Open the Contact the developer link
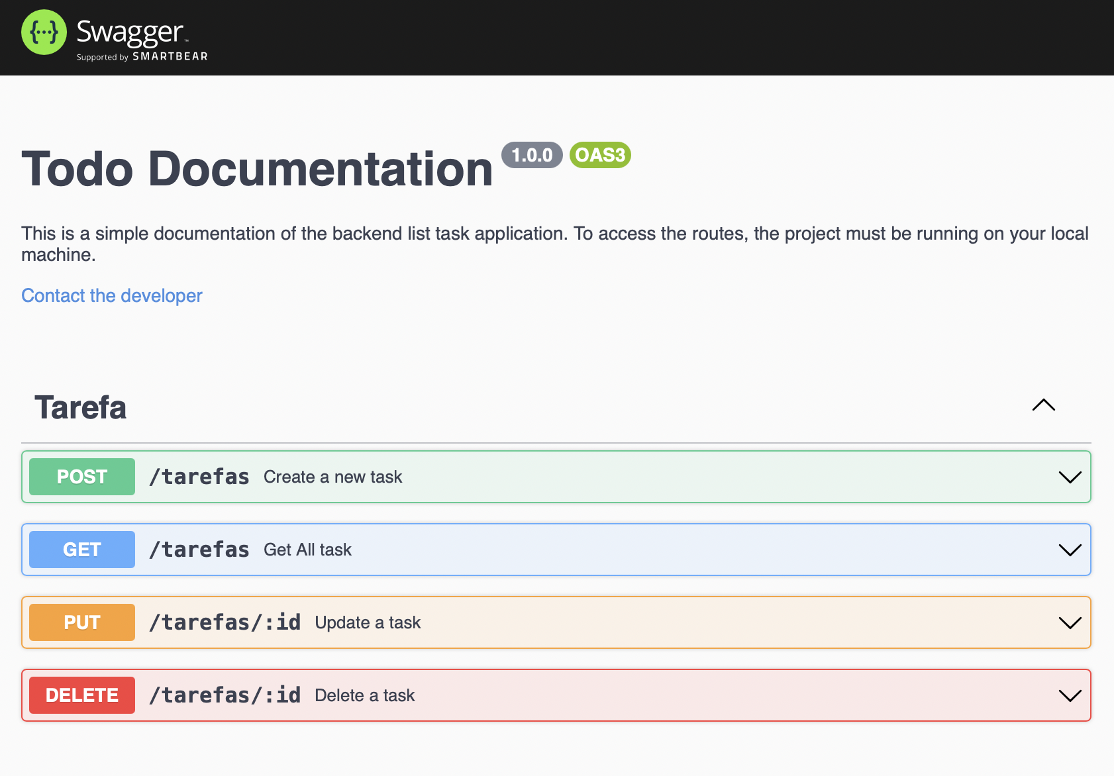 (x=111, y=295)
